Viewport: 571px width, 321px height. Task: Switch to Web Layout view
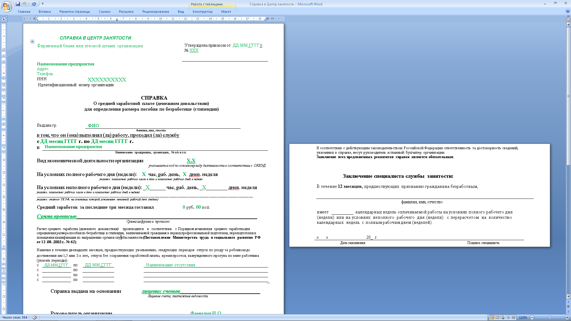click(503, 317)
